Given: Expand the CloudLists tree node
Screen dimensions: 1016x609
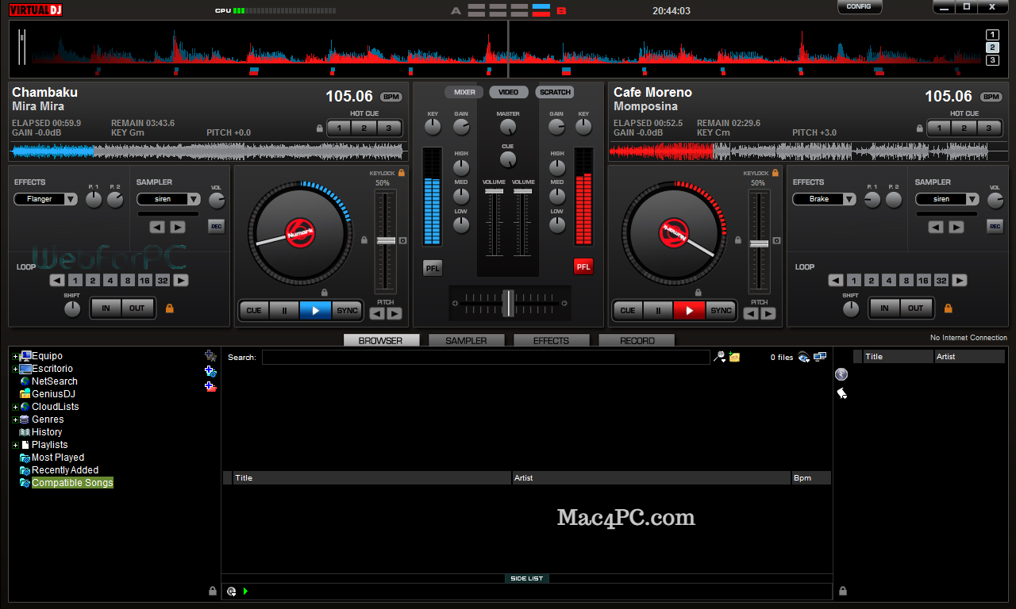Looking at the screenshot, I should [15, 407].
